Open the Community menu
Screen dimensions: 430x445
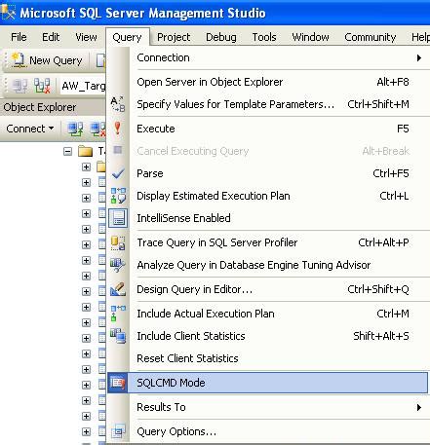pos(371,37)
